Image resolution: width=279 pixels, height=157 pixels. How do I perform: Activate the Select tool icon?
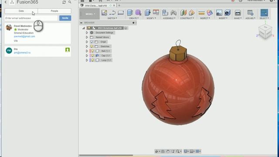click(264, 13)
